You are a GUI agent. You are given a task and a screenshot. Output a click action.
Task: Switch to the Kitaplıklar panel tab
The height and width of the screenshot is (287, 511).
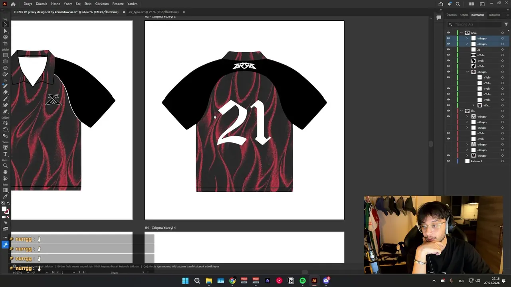pos(495,15)
